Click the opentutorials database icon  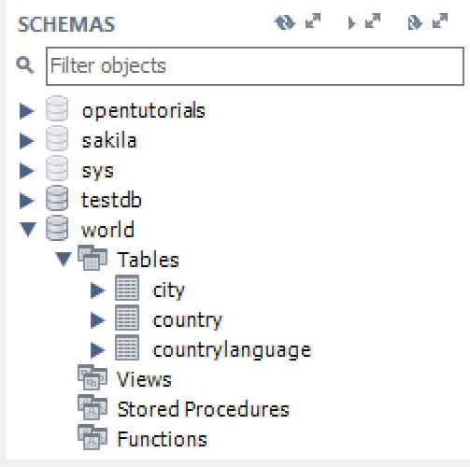pyautogui.click(x=57, y=108)
